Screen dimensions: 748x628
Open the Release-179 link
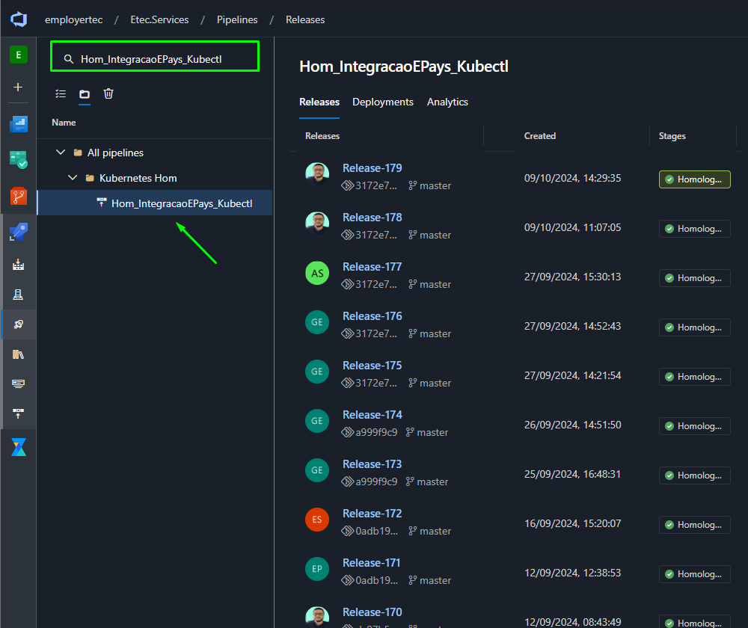coord(372,168)
